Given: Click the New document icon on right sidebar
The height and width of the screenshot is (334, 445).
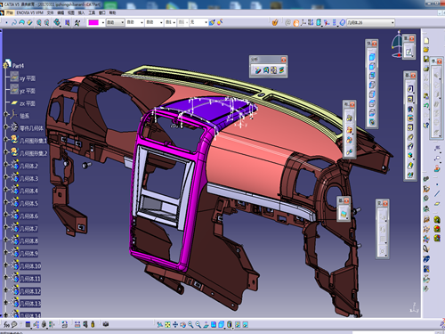Looking at the screenshot, I should point(426,41).
